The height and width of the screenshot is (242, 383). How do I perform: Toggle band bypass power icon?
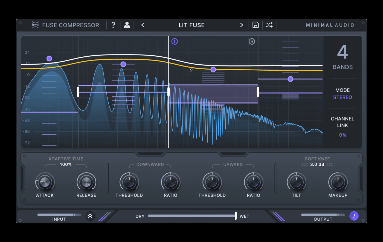pos(175,41)
